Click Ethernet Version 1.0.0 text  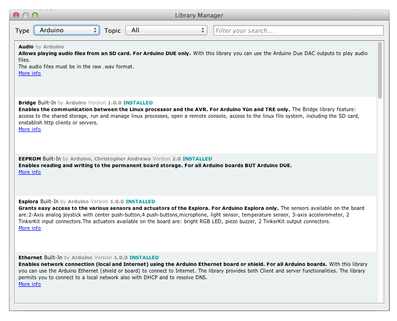click(111, 258)
